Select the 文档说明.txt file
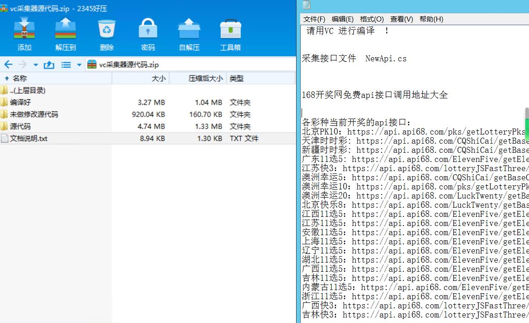The width and height of the screenshot is (529, 323). [148, 139]
